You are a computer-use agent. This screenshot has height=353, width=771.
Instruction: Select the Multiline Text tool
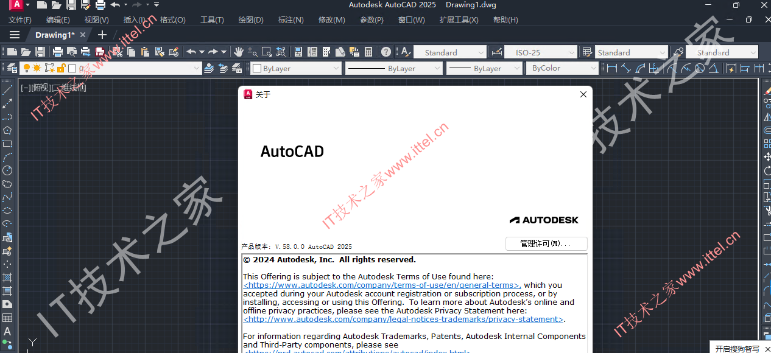(7, 331)
